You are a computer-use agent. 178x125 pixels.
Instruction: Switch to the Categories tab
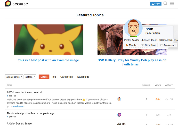67,77
